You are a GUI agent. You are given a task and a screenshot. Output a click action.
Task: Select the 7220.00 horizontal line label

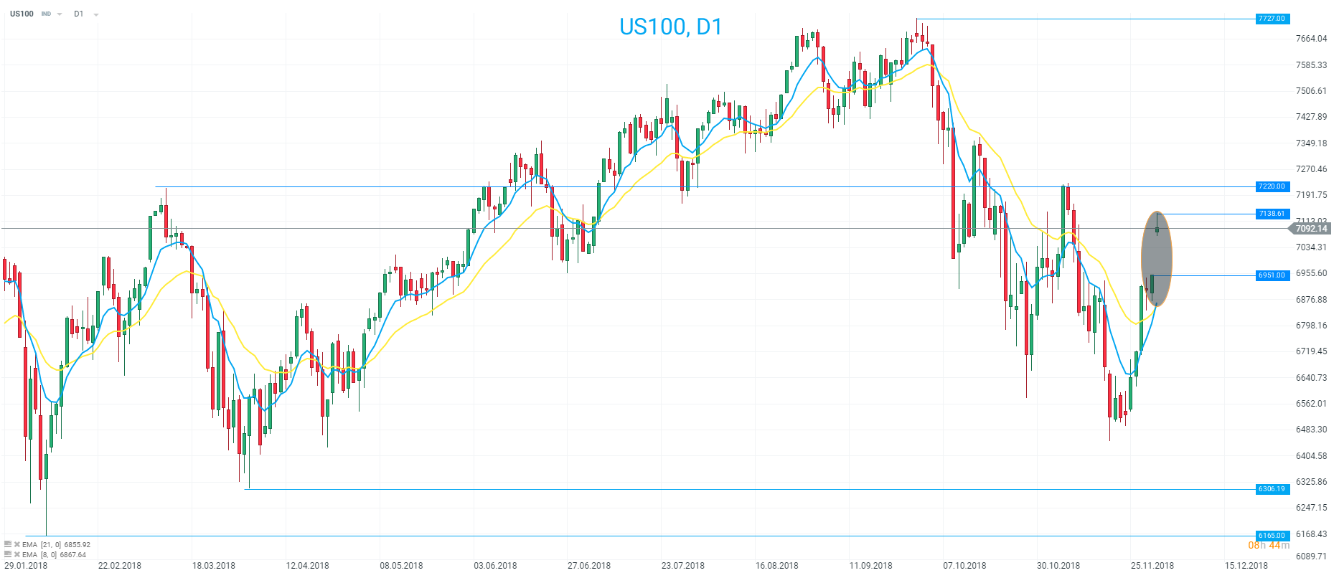(x=1272, y=186)
